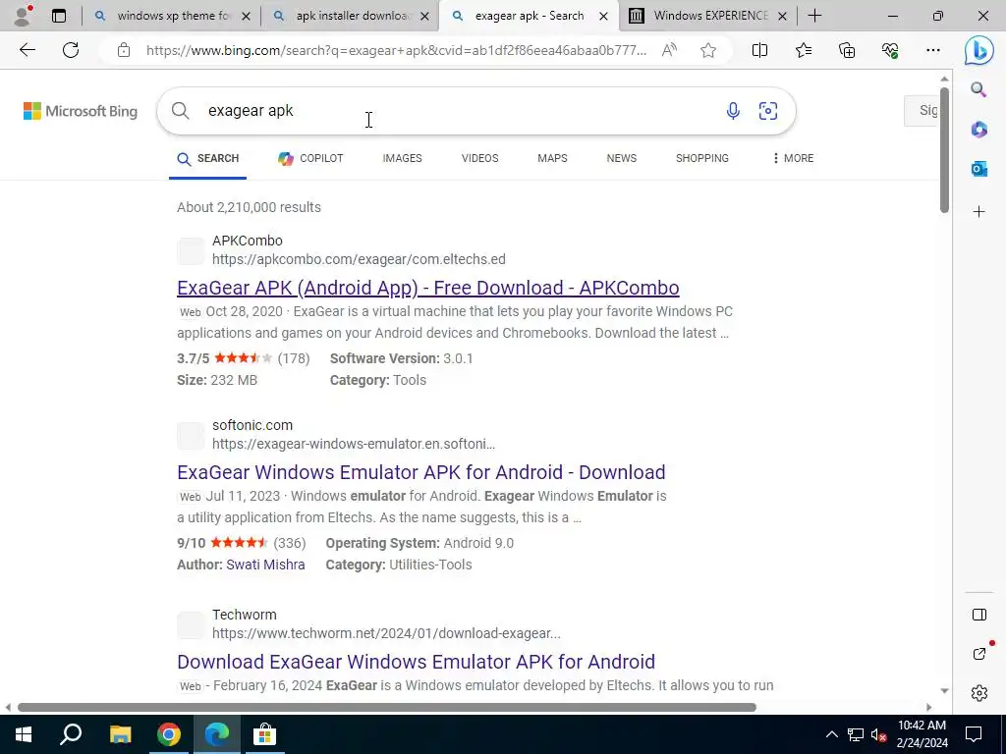The image size is (1006, 754).
Task: Go back using the browser back arrow
Action: click(27, 50)
